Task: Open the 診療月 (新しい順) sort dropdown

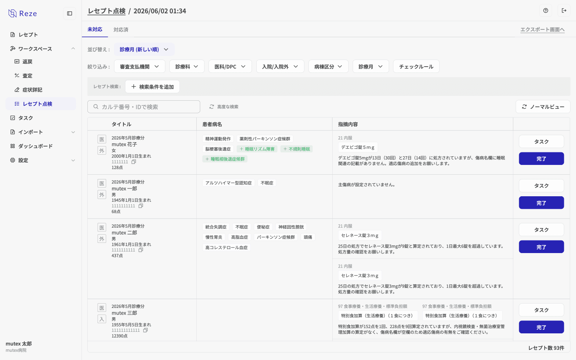Action: 144,49
